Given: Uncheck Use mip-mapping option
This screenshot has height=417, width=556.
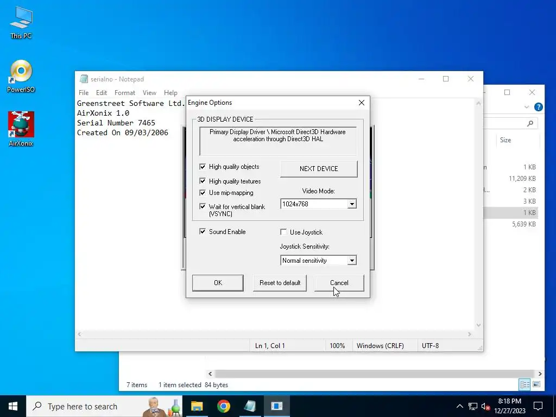Looking at the screenshot, I should coord(203,193).
